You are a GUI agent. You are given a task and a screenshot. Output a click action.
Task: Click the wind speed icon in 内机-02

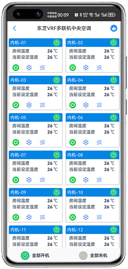point(99,68)
